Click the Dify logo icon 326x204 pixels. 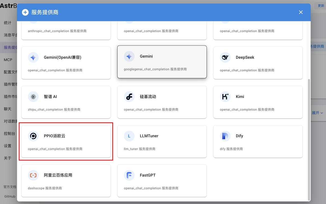pyautogui.click(x=225, y=136)
